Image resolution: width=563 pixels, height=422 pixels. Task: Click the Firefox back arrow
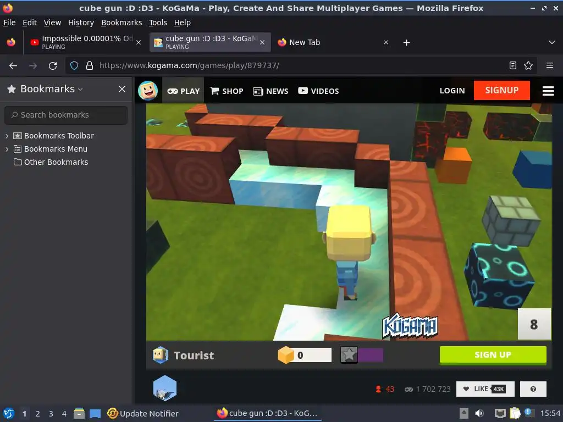coord(13,66)
